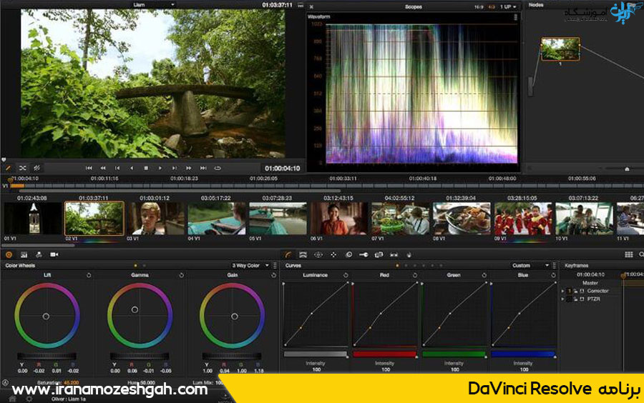Viewport: 644px width, 403px height.
Task: Switch to second Curves page dot
Action: tap(406, 266)
